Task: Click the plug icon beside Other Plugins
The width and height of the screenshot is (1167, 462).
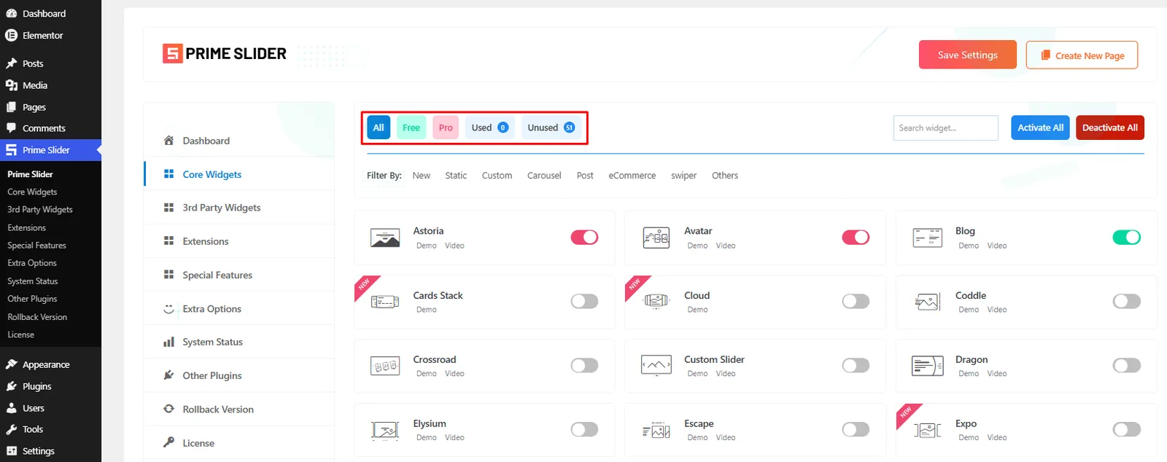Action: coord(168,375)
